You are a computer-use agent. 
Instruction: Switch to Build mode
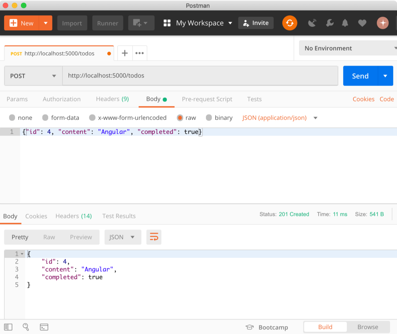pos(325,327)
